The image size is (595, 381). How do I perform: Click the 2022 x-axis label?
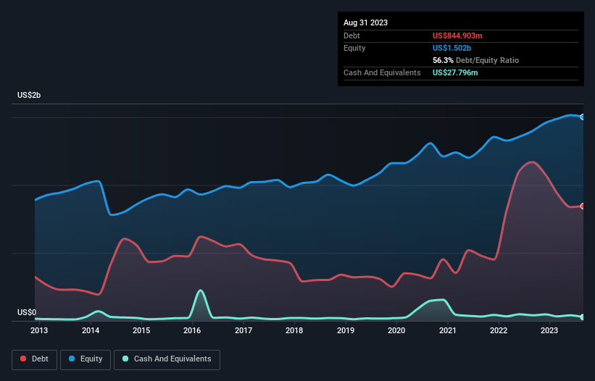(x=498, y=330)
